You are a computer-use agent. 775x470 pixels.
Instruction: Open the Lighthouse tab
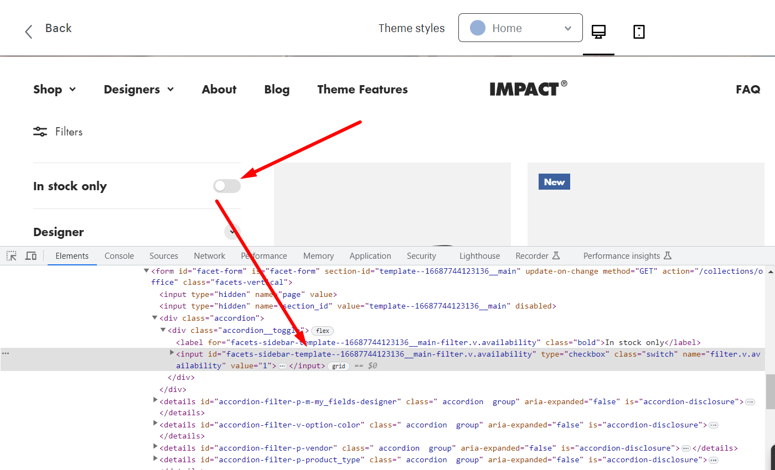point(479,256)
